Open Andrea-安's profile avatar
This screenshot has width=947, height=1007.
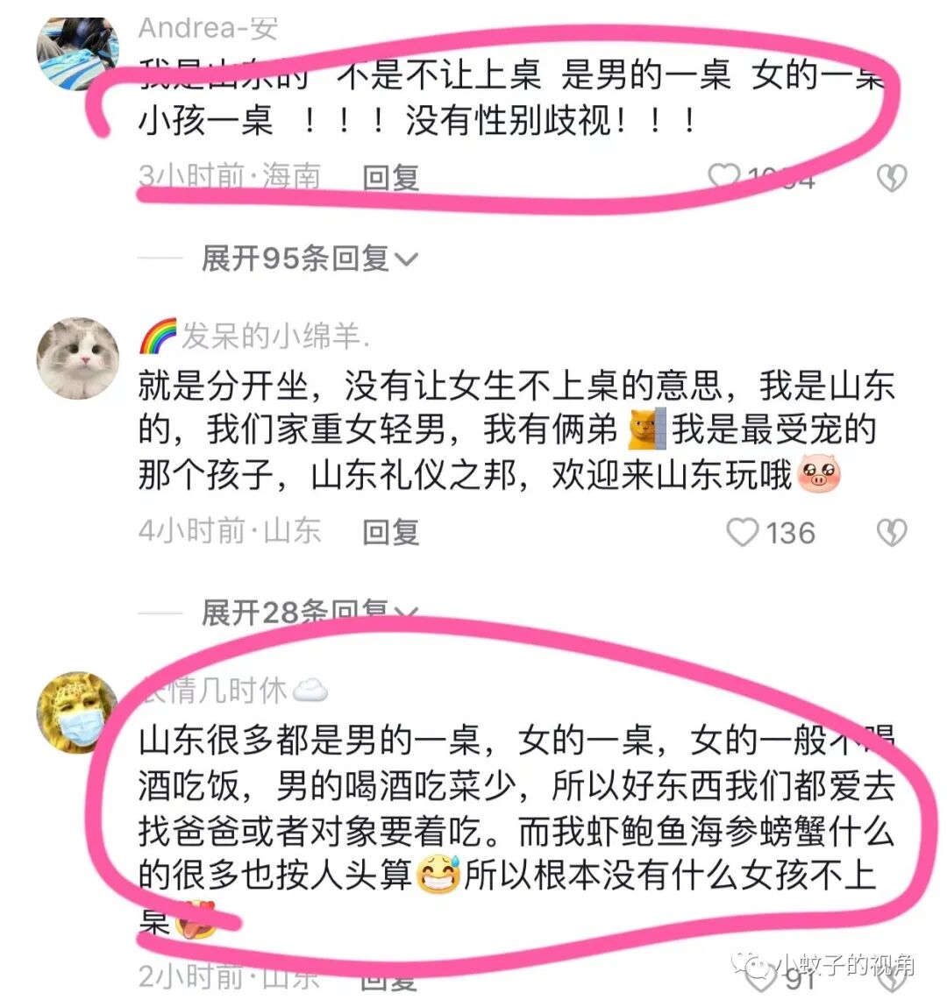[78, 53]
